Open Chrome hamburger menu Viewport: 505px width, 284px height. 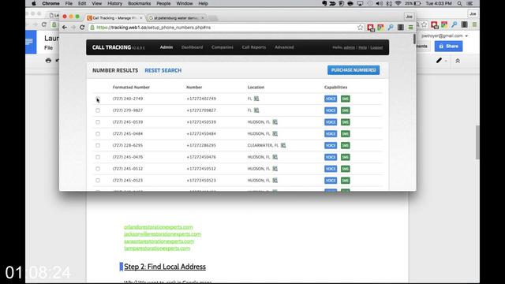coord(410,28)
